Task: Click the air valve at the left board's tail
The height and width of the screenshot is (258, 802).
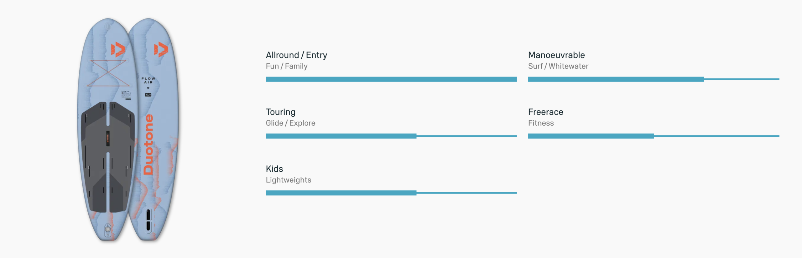Action: pyautogui.click(x=108, y=229)
